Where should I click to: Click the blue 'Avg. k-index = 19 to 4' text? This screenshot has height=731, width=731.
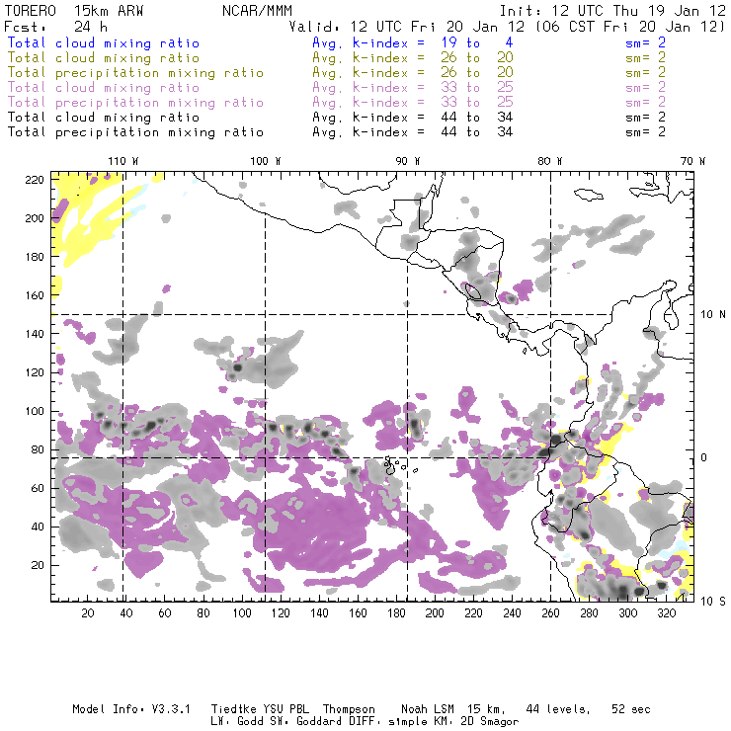pyautogui.click(x=413, y=43)
